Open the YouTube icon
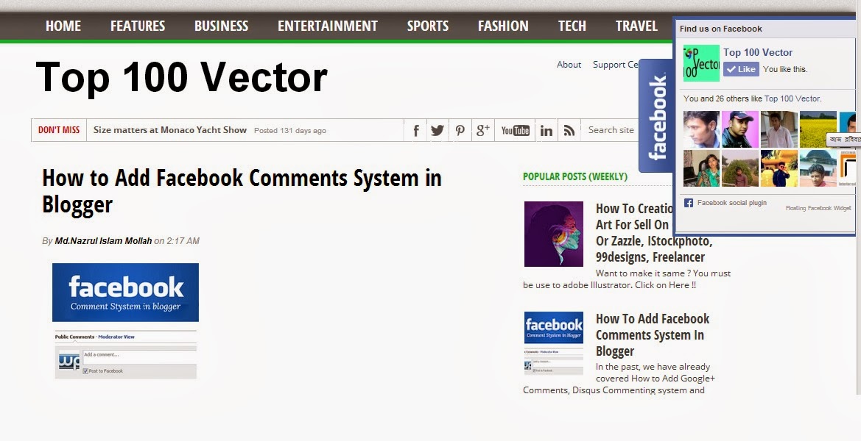The image size is (861, 441). (515, 130)
